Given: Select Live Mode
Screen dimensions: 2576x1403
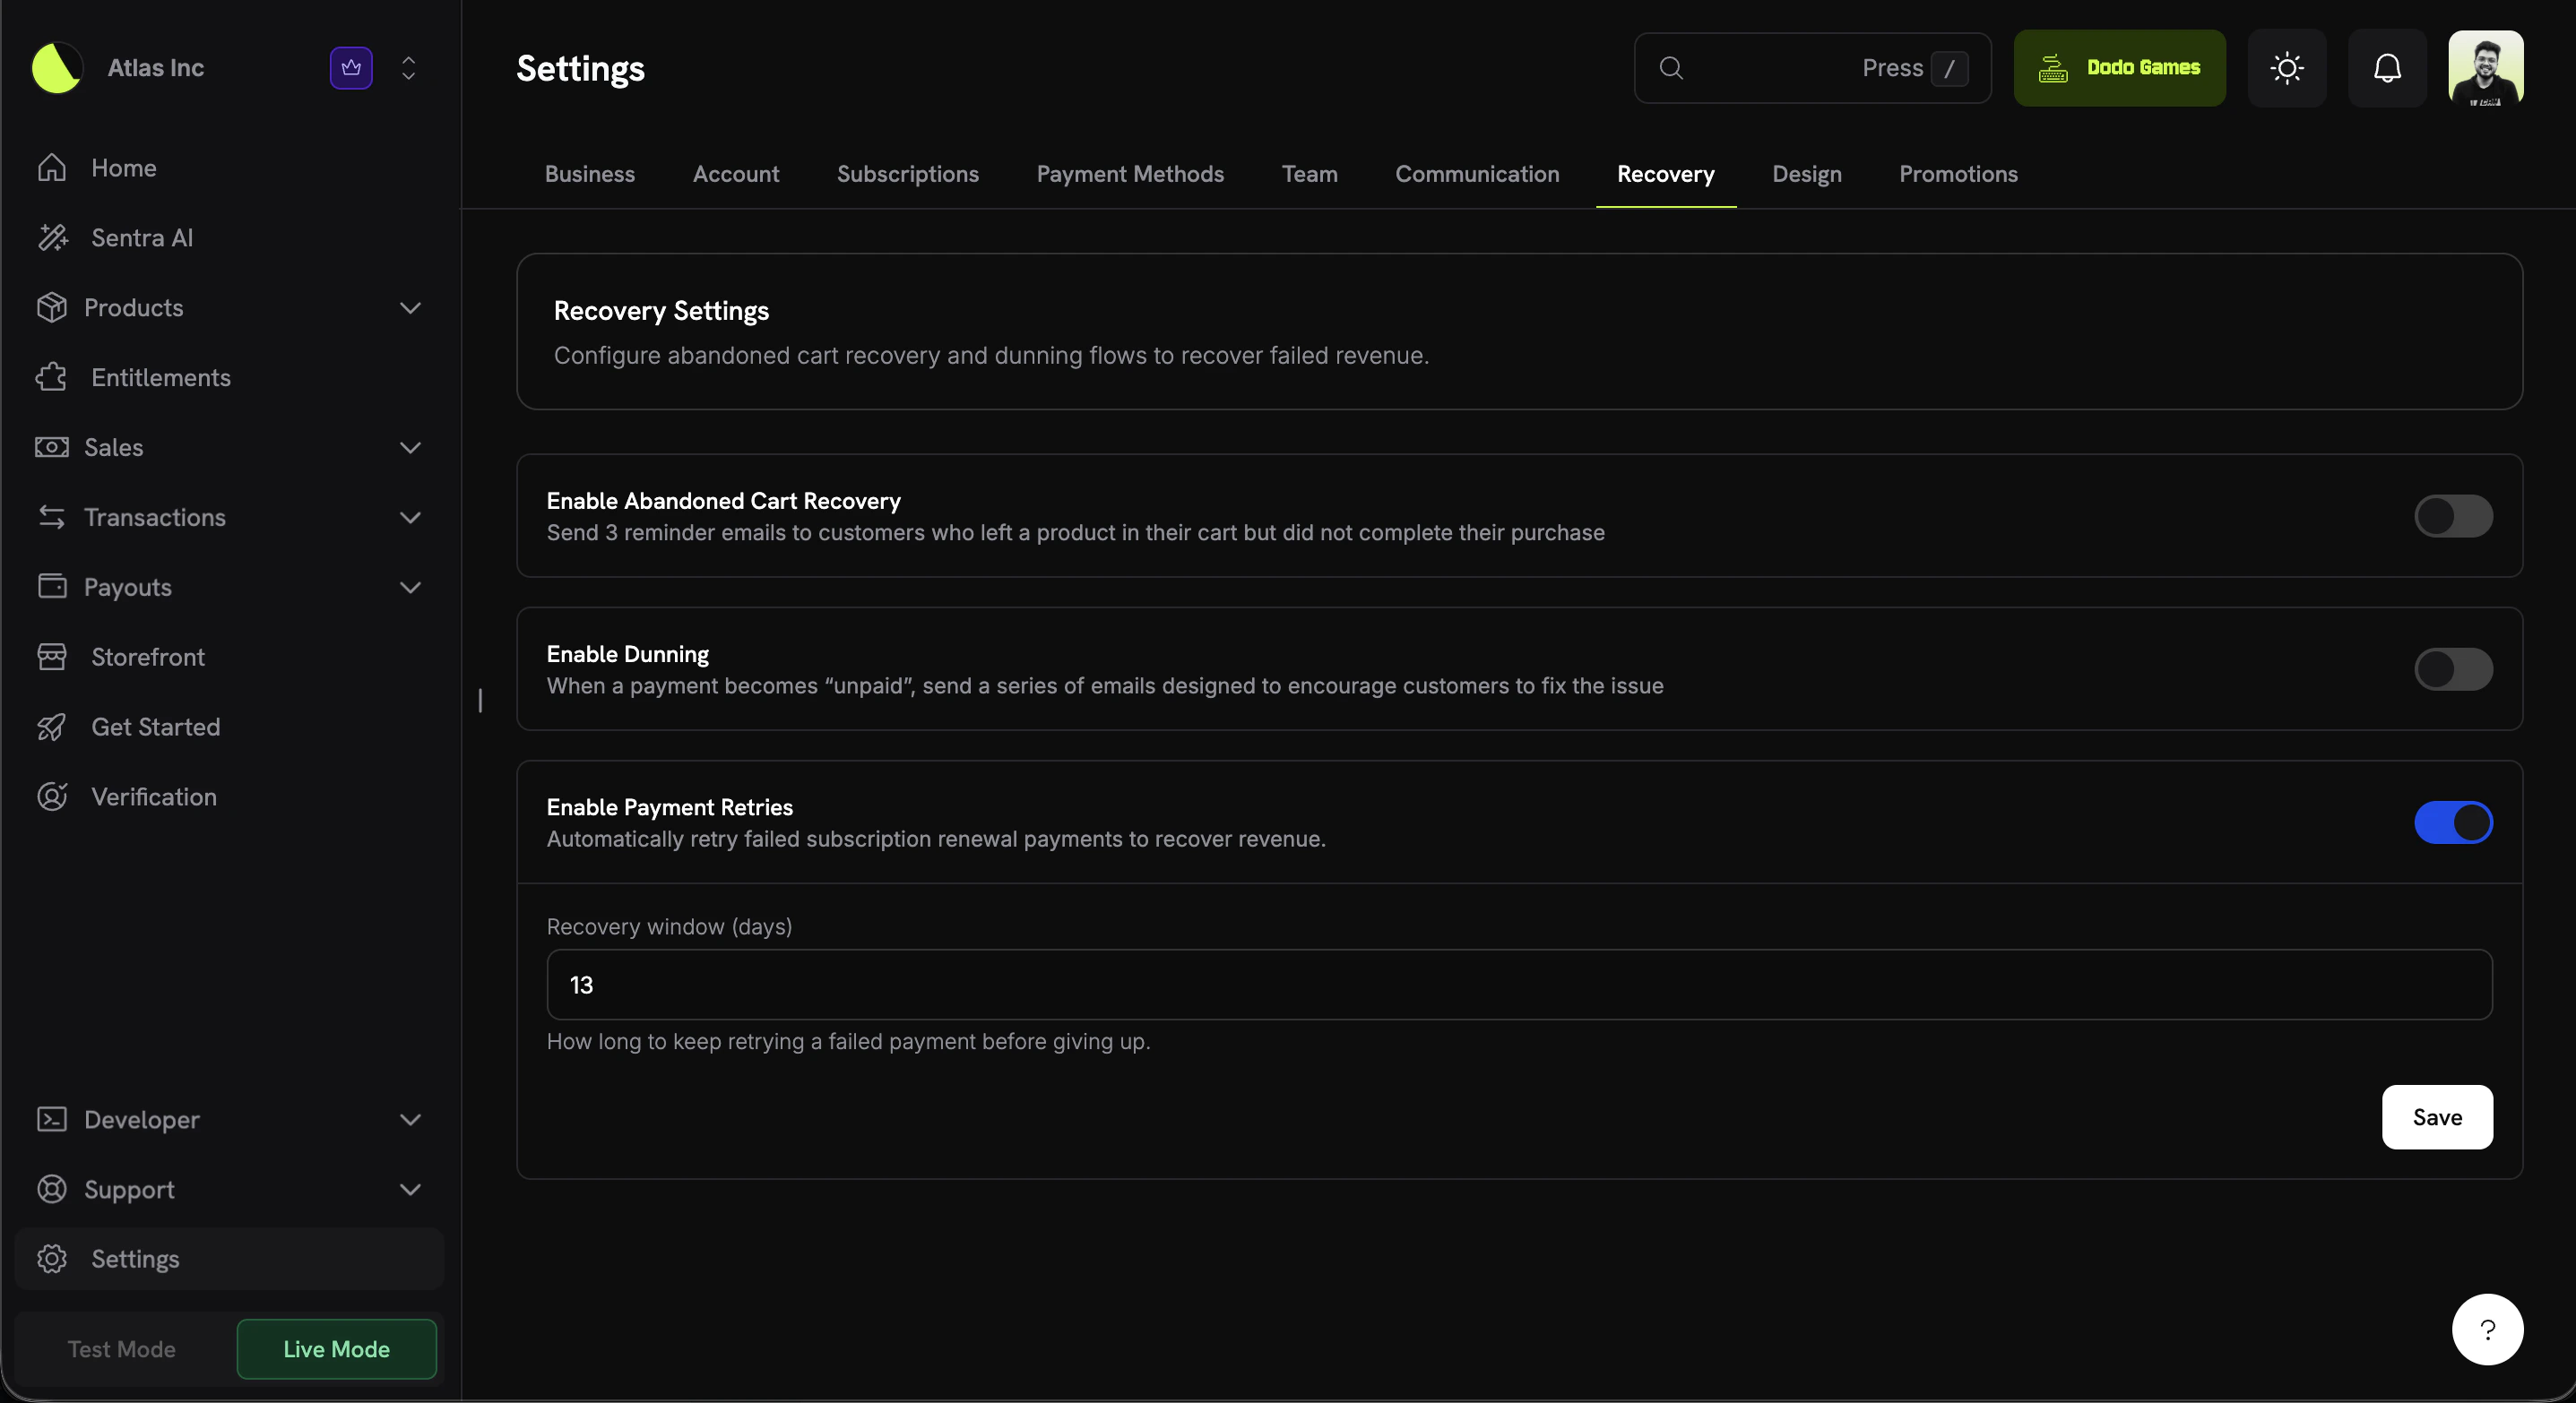Looking at the screenshot, I should [x=336, y=1348].
